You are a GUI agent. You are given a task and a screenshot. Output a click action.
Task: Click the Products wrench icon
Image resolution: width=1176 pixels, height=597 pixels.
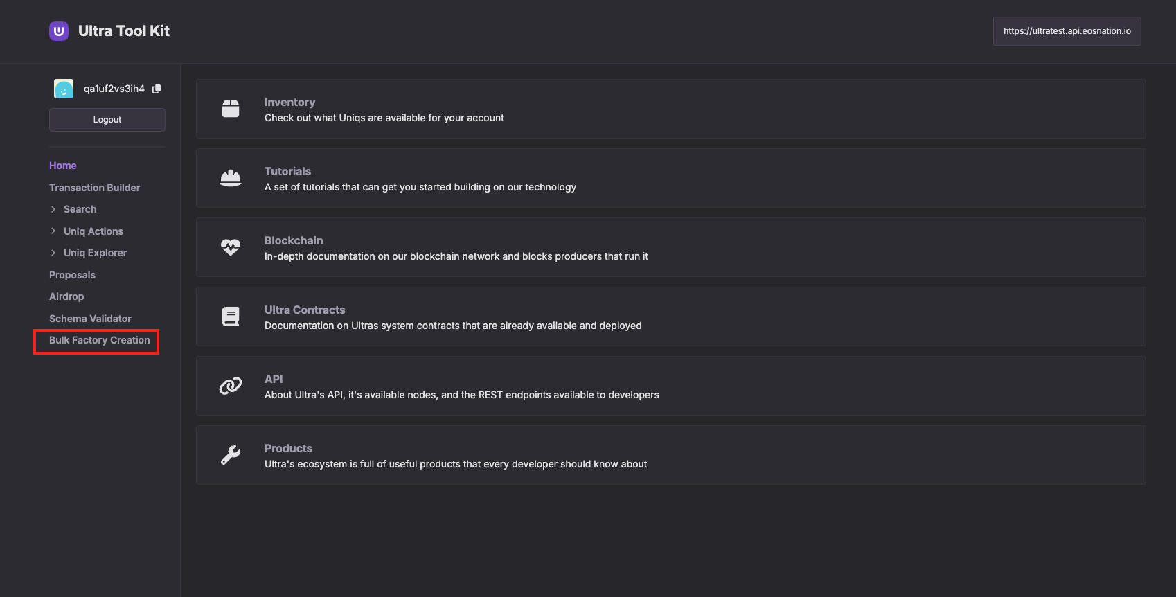click(x=231, y=455)
